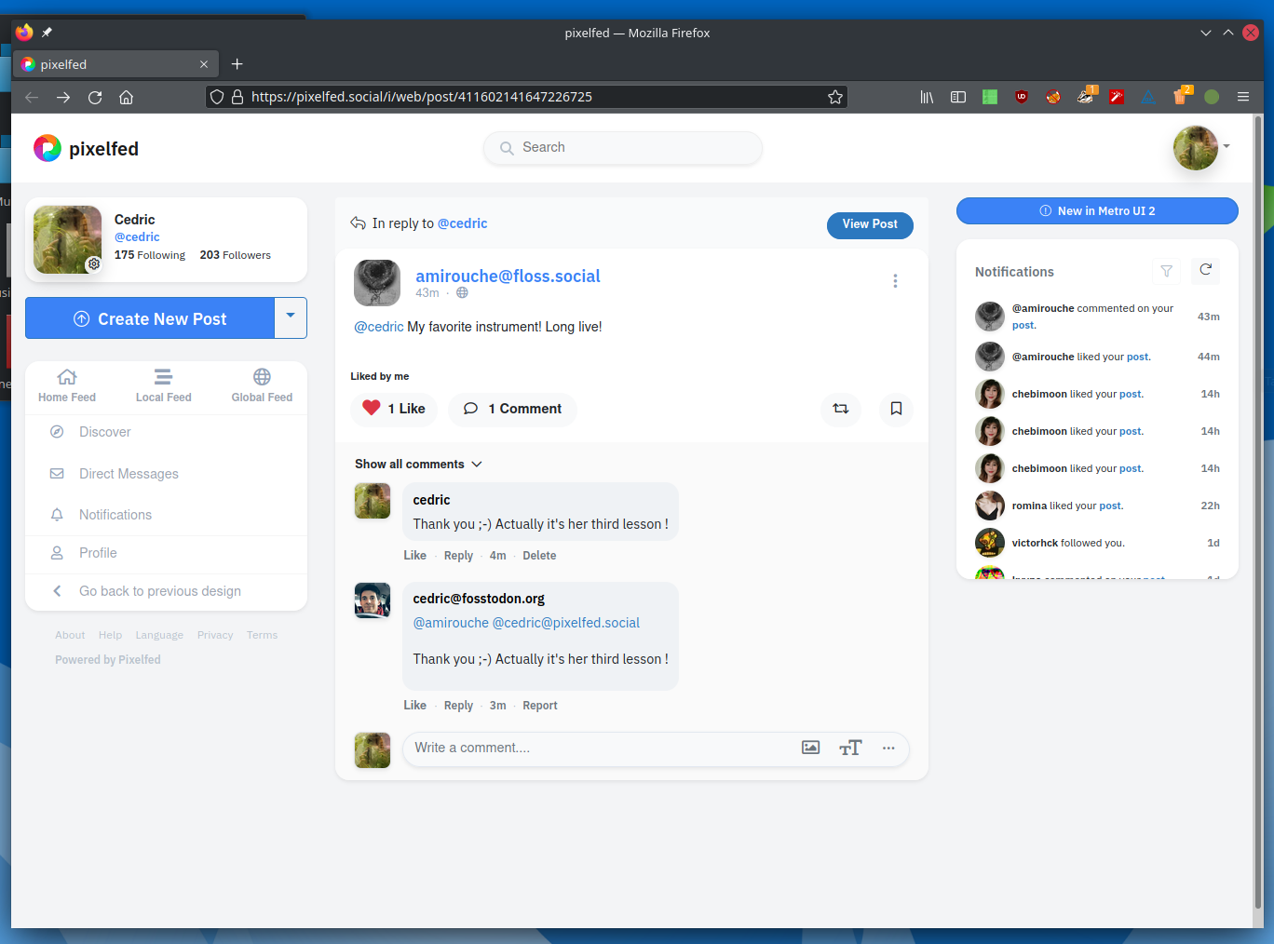The height and width of the screenshot is (944, 1274).
Task: Expand the Create New Post dropdown arrow
Action: point(291,318)
